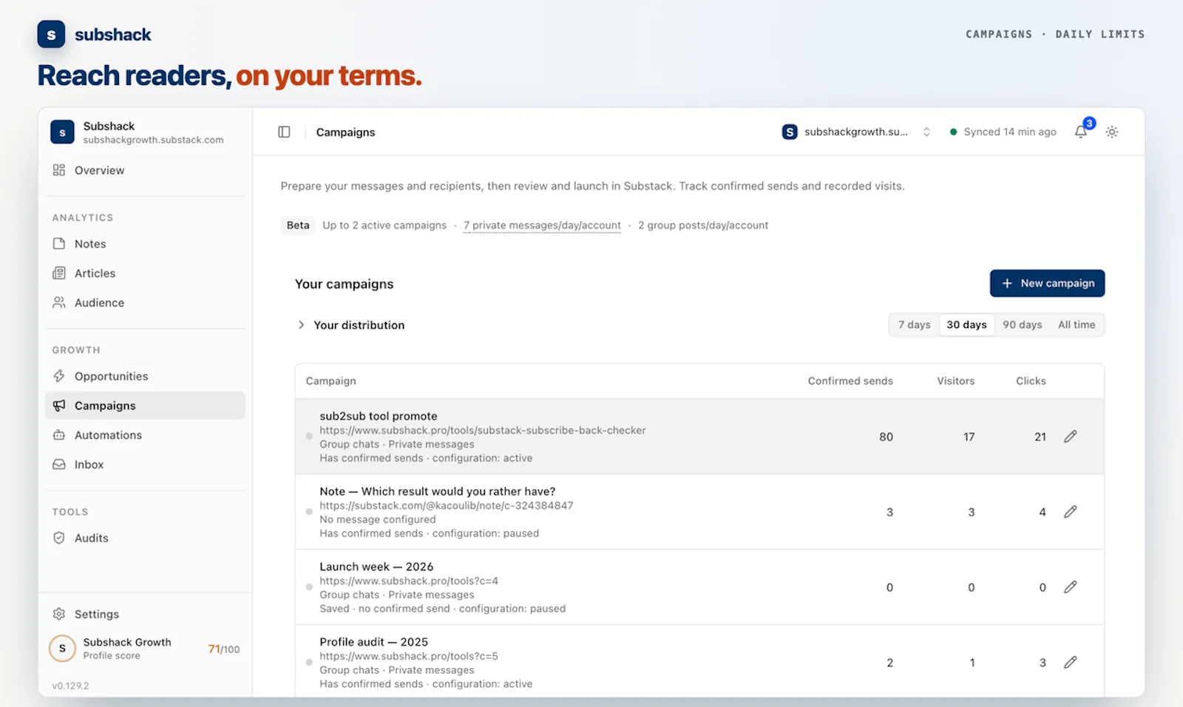Image resolution: width=1183 pixels, height=707 pixels.
Task: Edit the sub2sub tool promote campaign
Action: click(1070, 437)
